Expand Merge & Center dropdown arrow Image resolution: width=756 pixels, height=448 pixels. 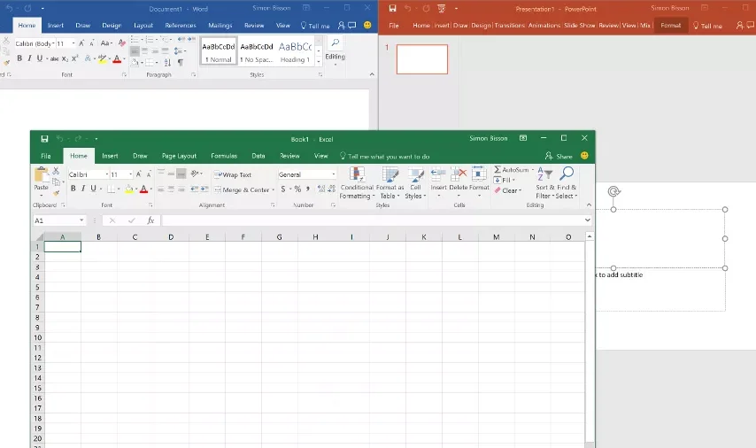click(x=274, y=190)
